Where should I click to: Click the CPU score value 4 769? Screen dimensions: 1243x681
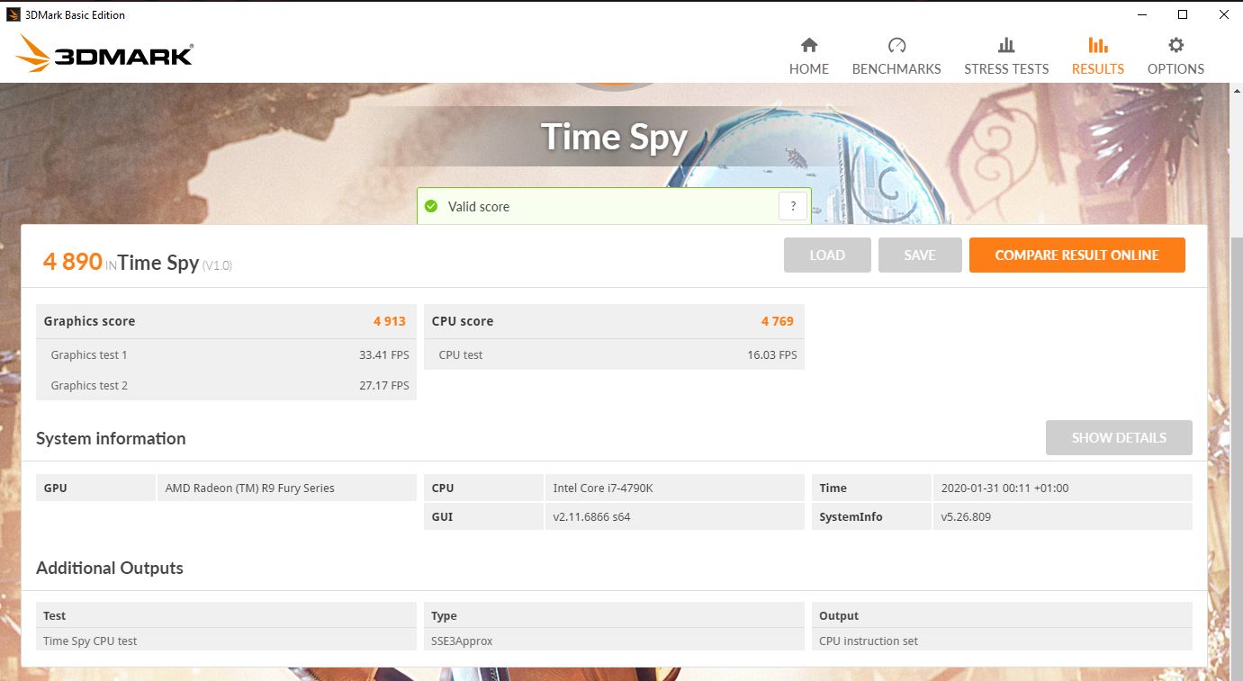(x=778, y=321)
